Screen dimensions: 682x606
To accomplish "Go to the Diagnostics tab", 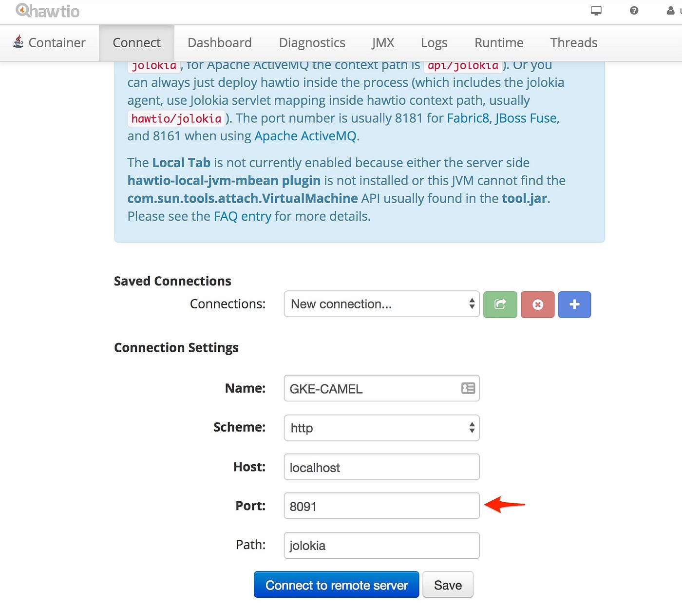I will [x=312, y=43].
